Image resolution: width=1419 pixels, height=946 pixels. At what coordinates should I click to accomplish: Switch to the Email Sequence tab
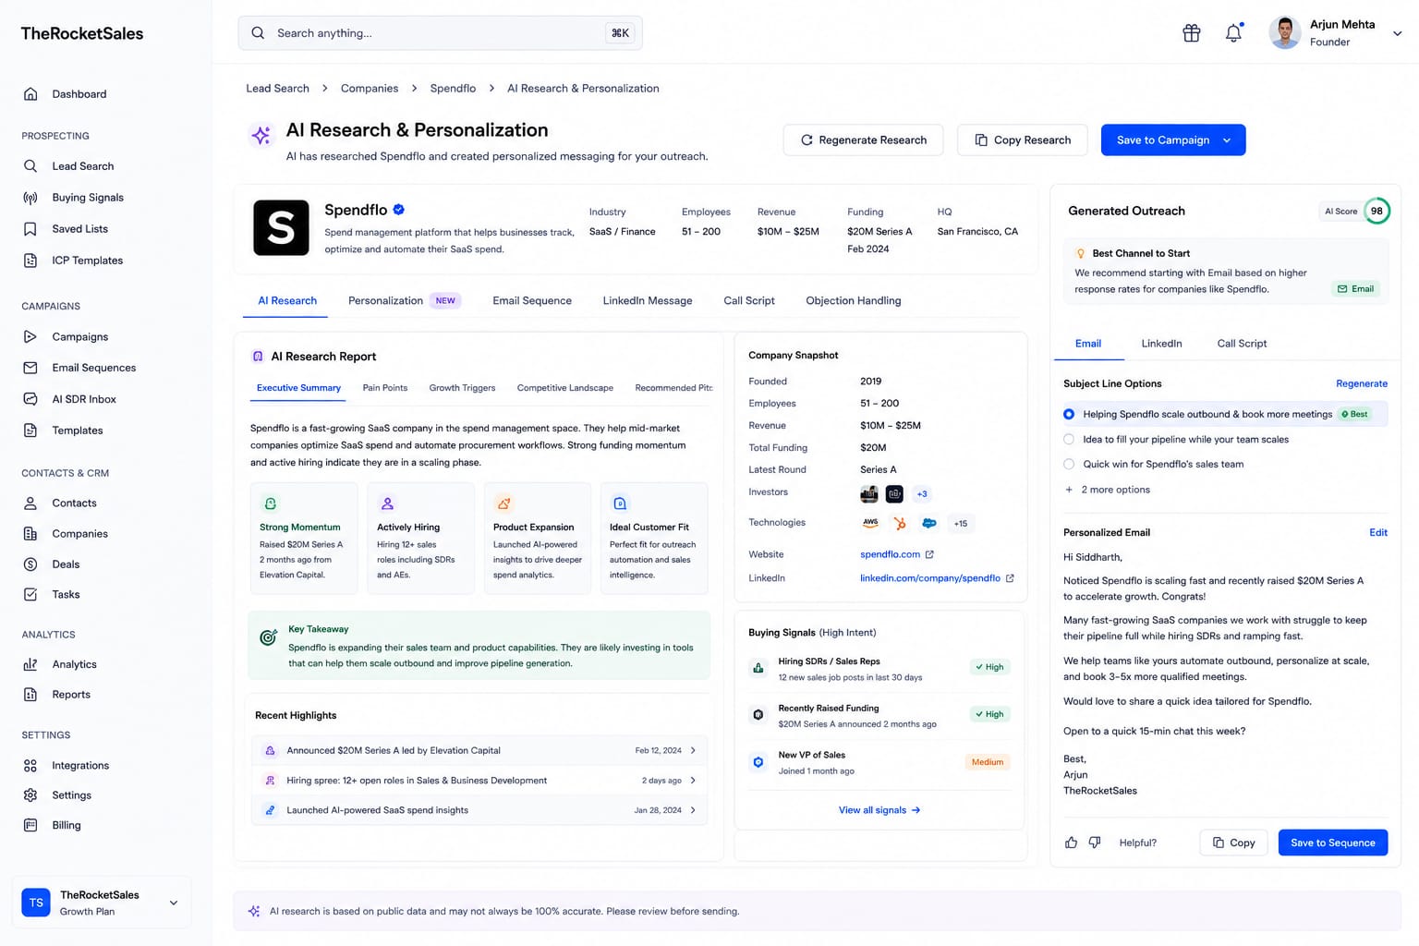click(532, 301)
